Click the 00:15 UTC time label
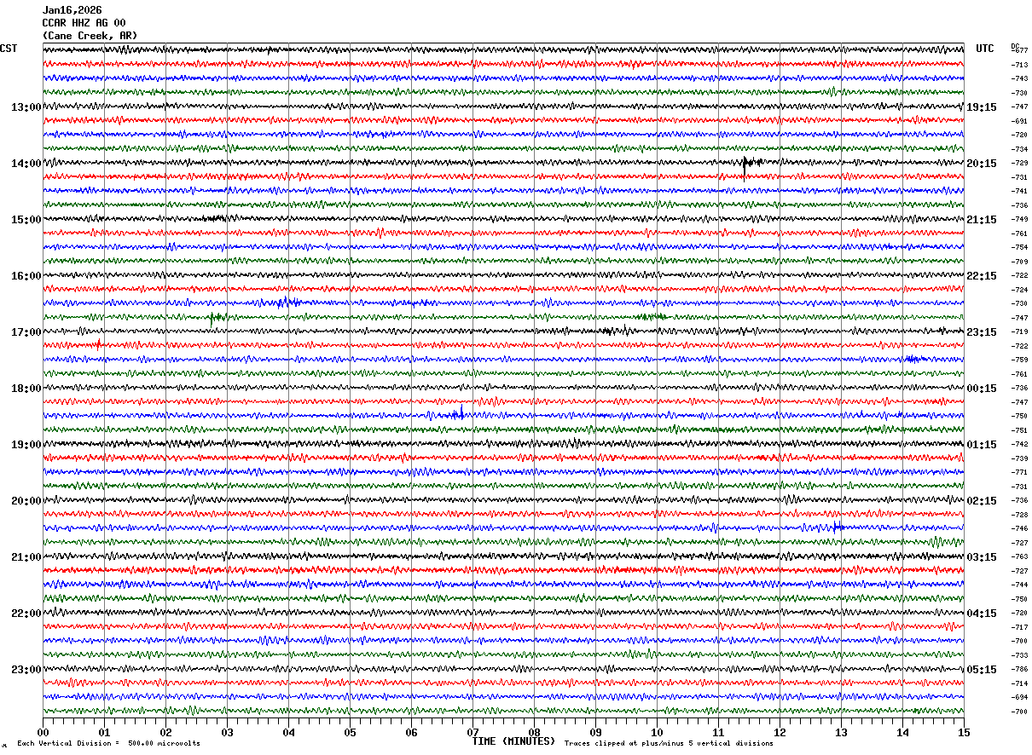 pos(982,389)
